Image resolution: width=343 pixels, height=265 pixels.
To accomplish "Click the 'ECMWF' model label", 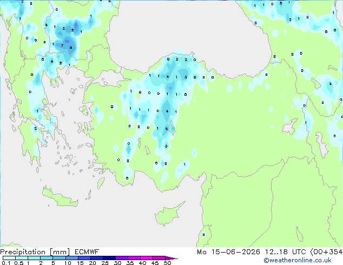I will (87, 252).
